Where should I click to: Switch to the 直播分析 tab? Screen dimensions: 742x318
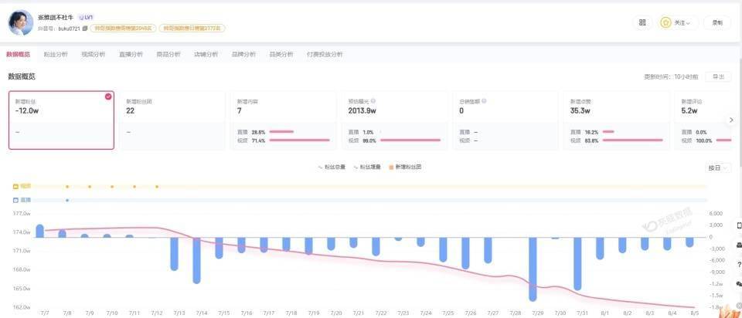[x=131, y=54]
